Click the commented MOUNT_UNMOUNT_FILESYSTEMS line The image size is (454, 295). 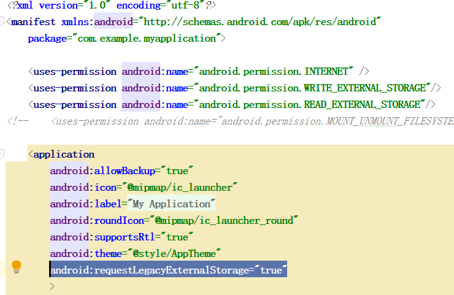tap(231, 121)
